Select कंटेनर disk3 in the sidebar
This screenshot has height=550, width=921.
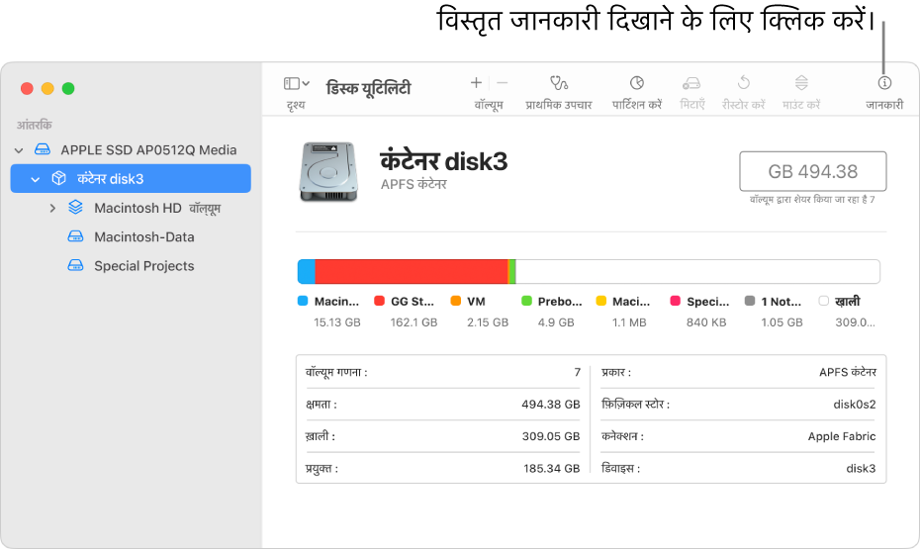tap(131, 179)
